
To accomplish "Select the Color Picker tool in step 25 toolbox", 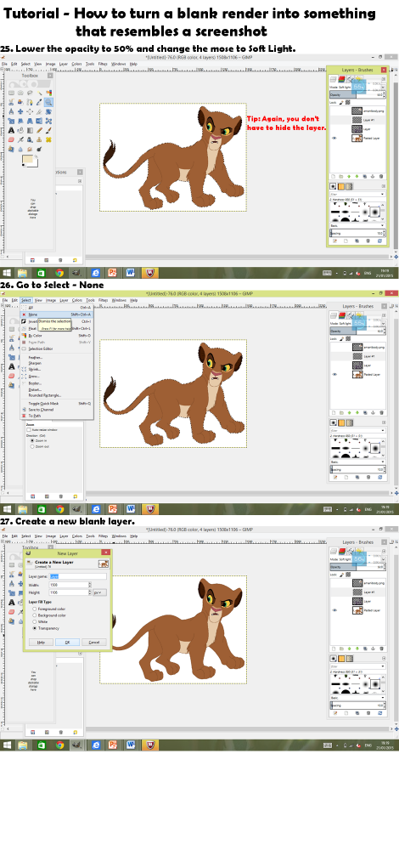I will point(39,103).
